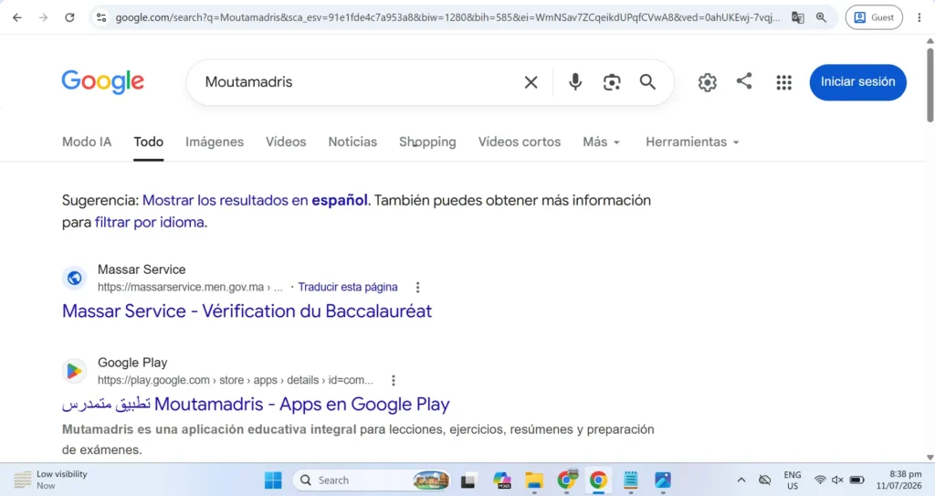Open Google apps grid
The height and width of the screenshot is (496, 935).
[x=783, y=82]
